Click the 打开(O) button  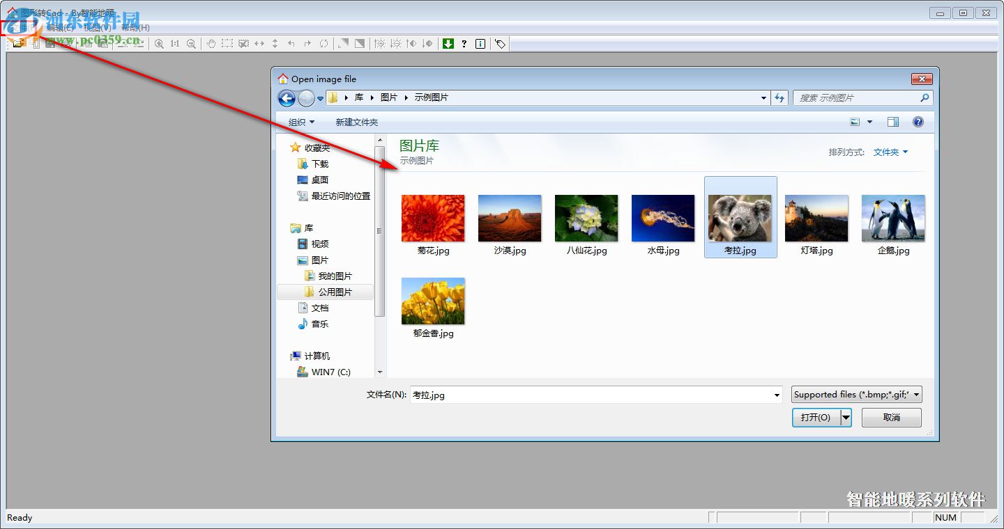(x=816, y=417)
